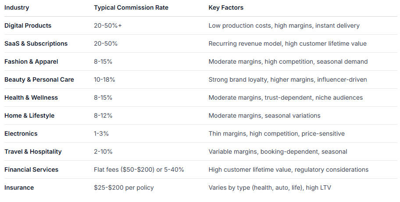Image resolution: width=400 pixels, height=202 pixels.
Task: Click the Typical Commission Rate header
Action: [x=131, y=7]
